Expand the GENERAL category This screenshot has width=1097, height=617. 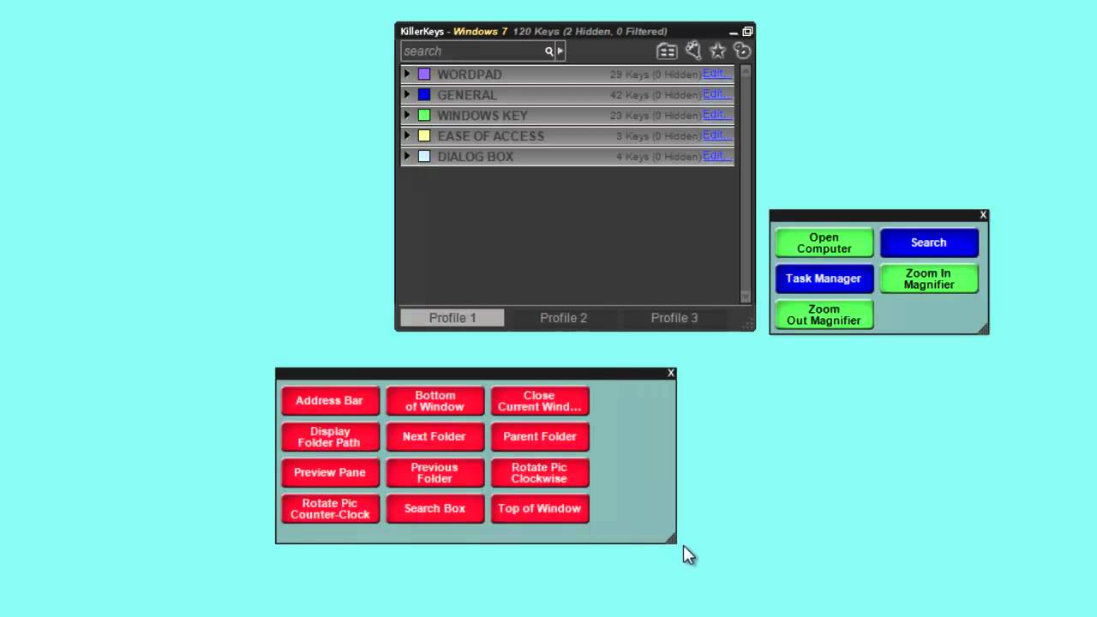click(407, 94)
